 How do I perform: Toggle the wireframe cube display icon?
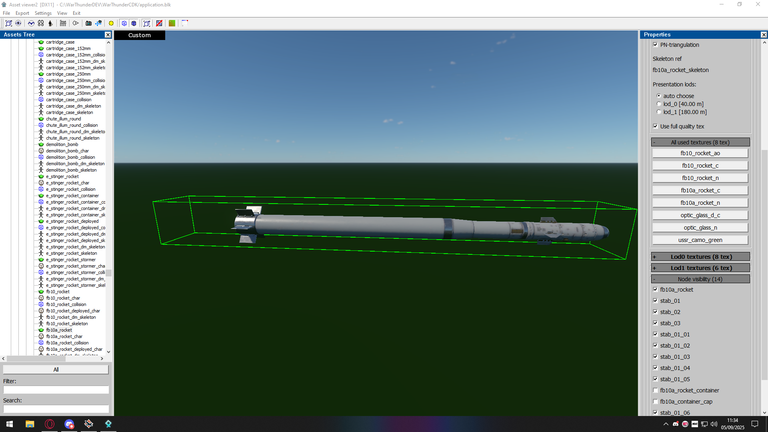coord(124,23)
